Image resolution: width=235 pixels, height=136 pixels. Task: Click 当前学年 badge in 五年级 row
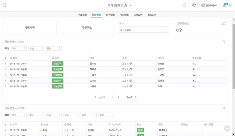click(58, 63)
